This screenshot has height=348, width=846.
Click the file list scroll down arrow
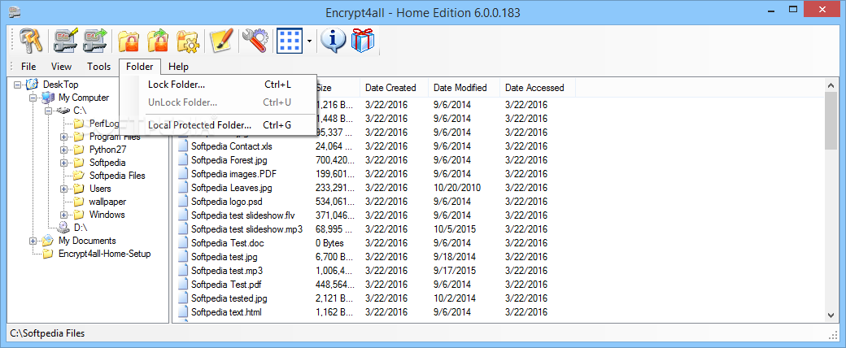point(831,315)
